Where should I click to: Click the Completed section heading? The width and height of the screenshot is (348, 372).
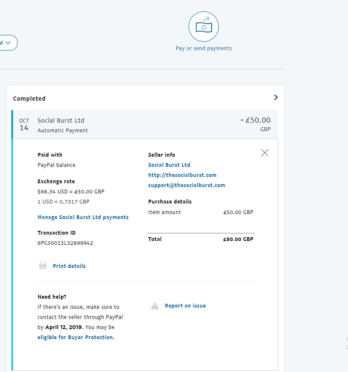click(29, 99)
